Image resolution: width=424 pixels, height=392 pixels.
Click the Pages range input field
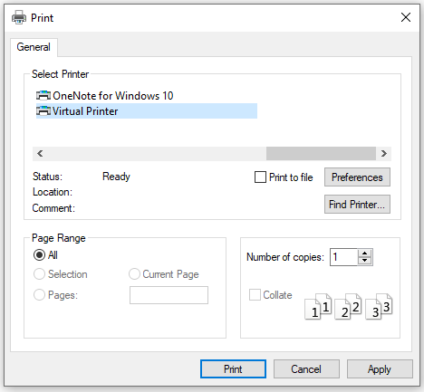coord(169,295)
